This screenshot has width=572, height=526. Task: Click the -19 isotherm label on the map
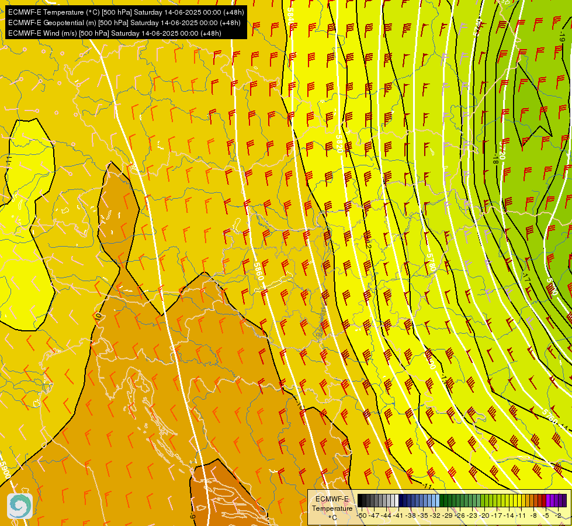pos(561,36)
